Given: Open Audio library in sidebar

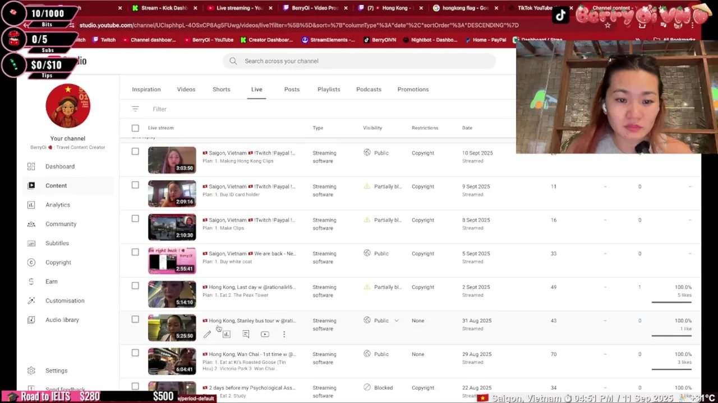Looking at the screenshot, I should point(62,320).
